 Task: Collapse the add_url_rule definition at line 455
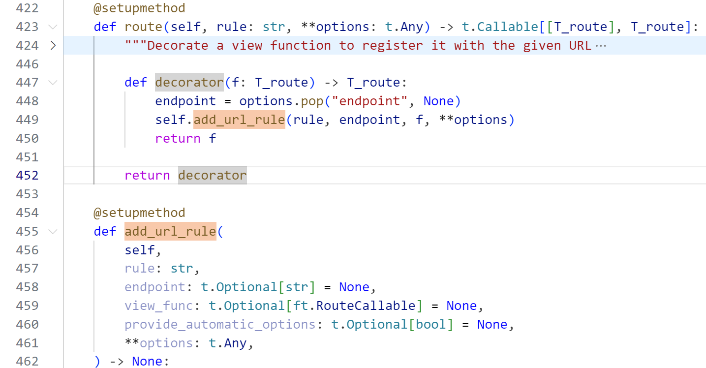point(53,231)
